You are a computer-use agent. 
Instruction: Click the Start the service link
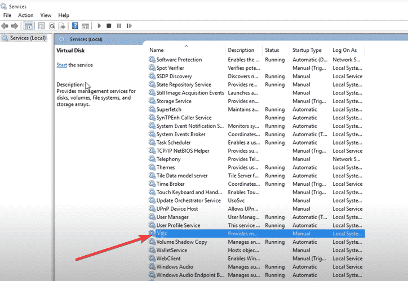tap(61, 65)
